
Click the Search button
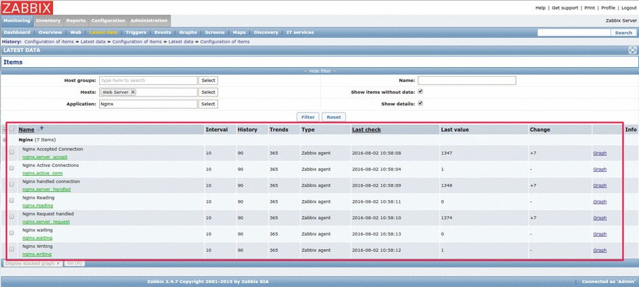[x=623, y=33]
